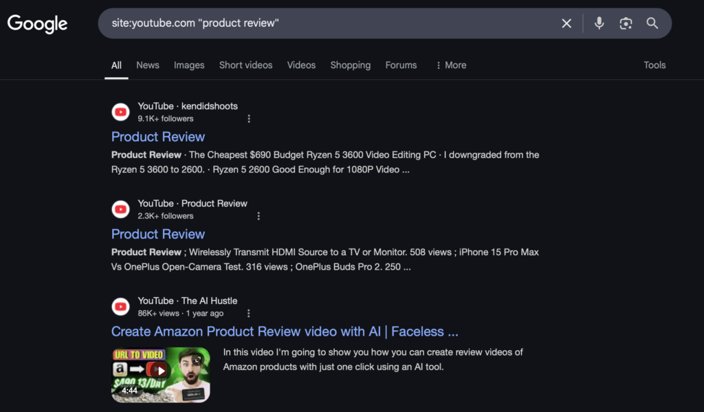Open the search Tools options

[x=654, y=65]
